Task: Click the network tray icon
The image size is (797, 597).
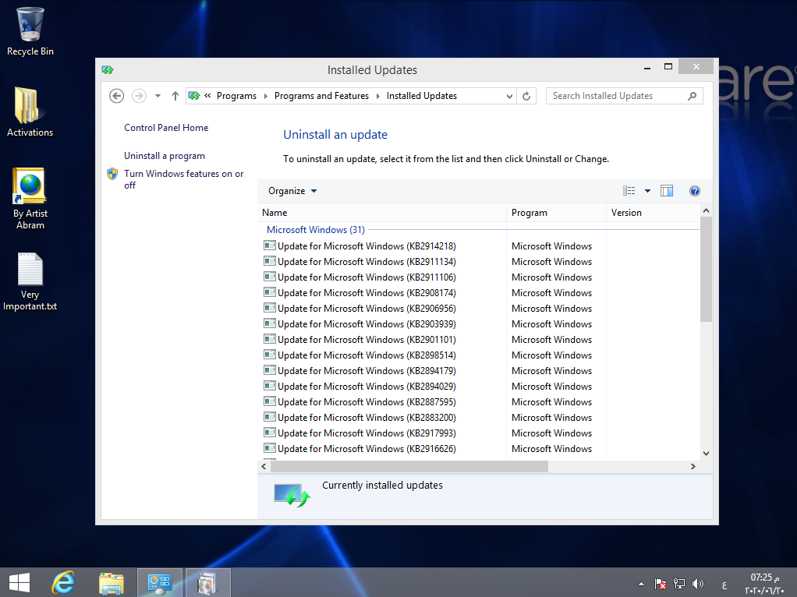Action: click(679, 584)
